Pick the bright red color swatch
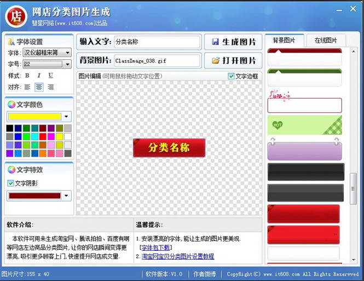364x281 pixels. (x=43, y=136)
